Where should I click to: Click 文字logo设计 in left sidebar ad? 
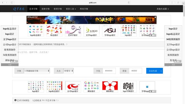click(x=10, y=39)
